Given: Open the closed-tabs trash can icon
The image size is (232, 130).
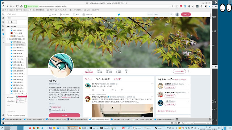Looking at the screenshot, I should pos(210,120).
